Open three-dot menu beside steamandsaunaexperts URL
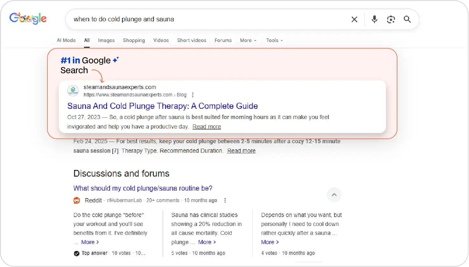 193,95
